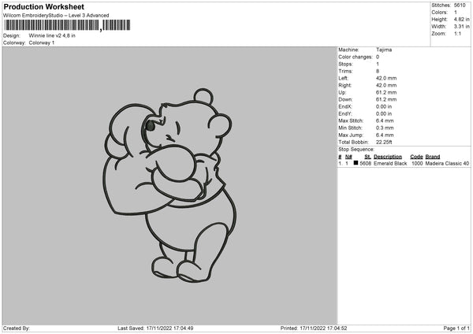
Task: Click the barcode under the worksheet title
Action: (67, 25)
